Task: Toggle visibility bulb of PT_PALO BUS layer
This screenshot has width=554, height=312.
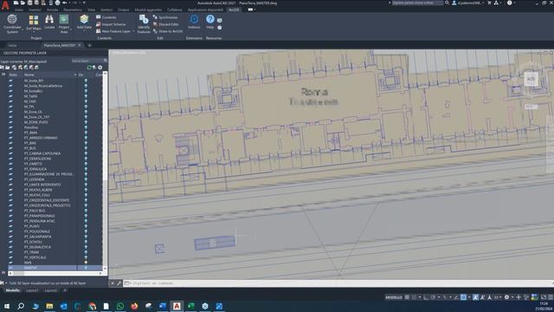Action: 86,211
